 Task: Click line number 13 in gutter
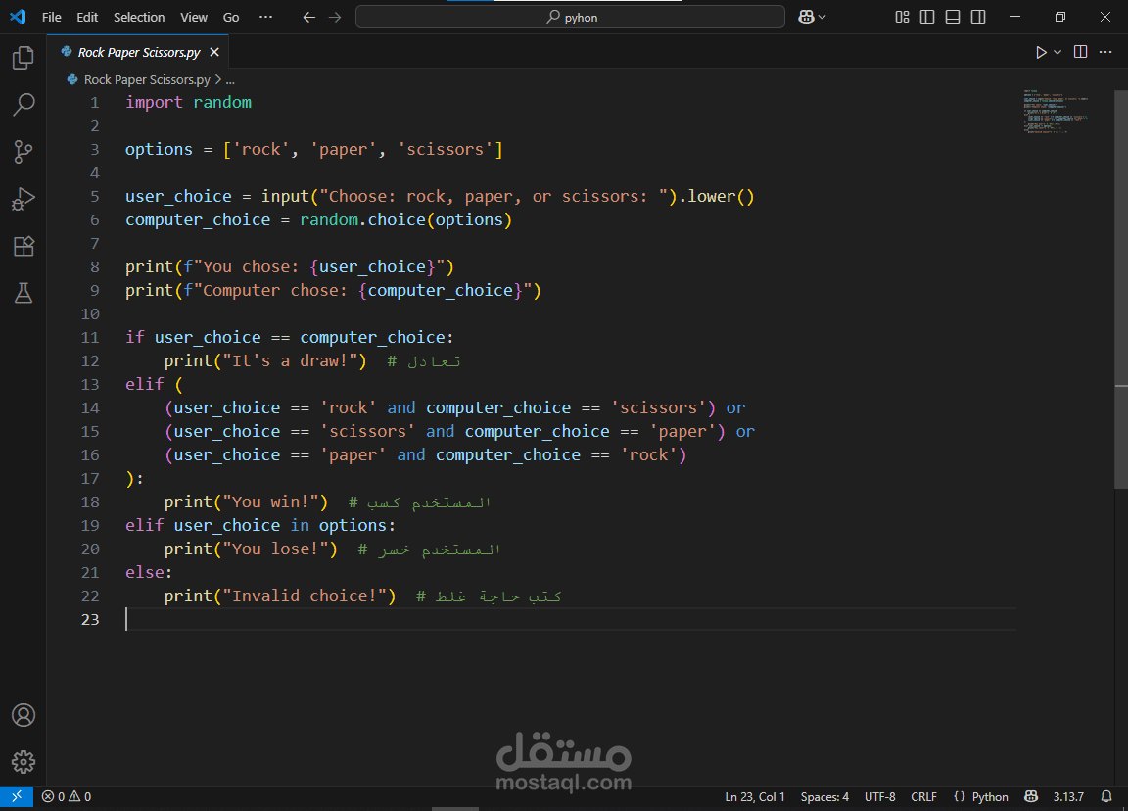coord(90,384)
